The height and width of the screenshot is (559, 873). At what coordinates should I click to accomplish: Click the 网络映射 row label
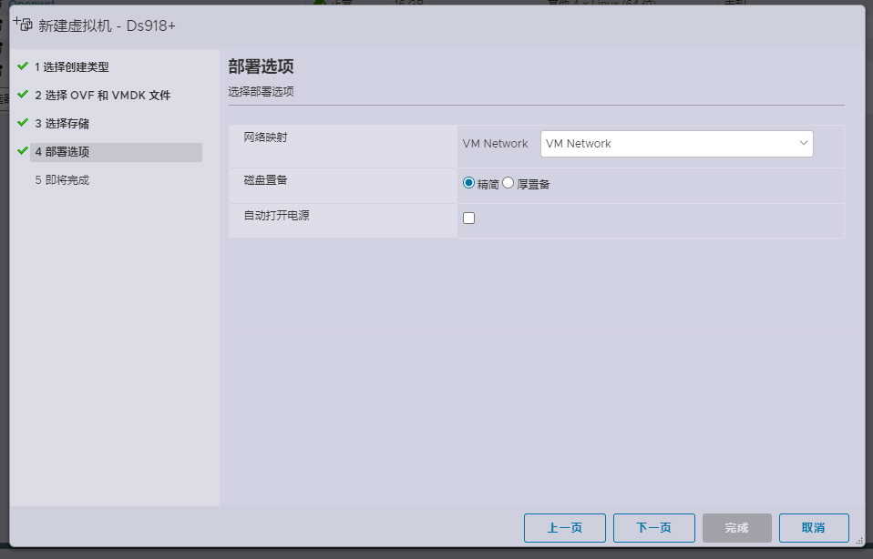coord(265,137)
